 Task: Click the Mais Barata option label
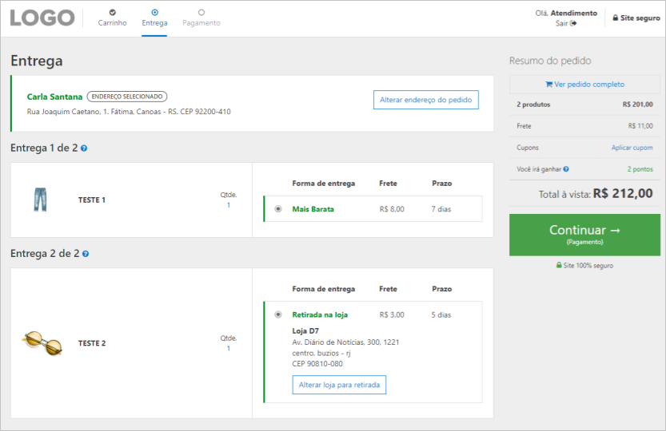(x=313, y=209)
